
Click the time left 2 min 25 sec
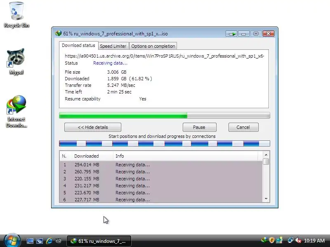(119, 92)
